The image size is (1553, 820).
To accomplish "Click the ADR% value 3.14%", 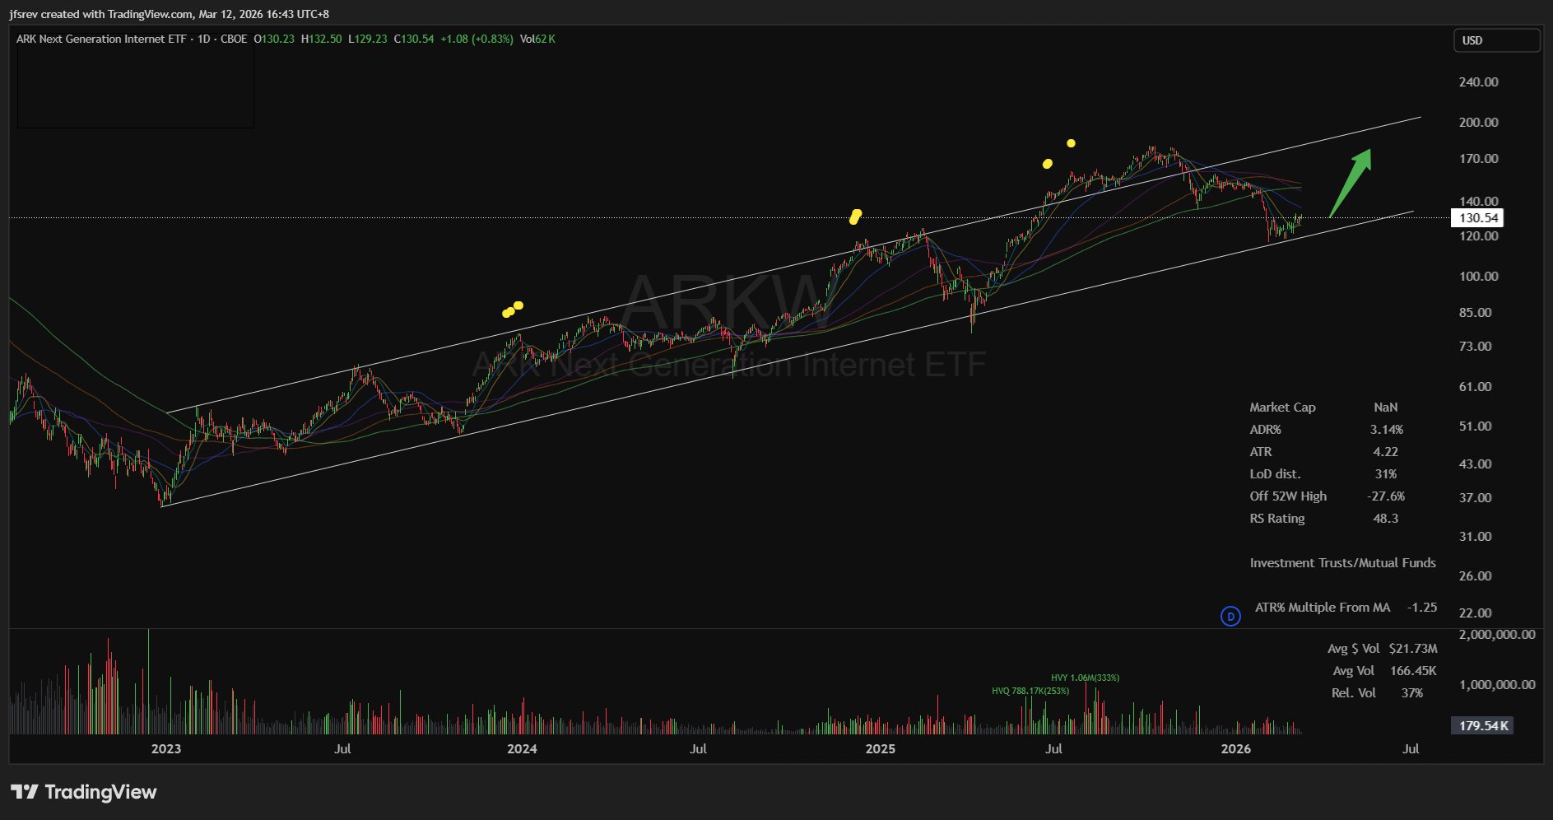I will pyautogui.click(x=1387, y=429).
